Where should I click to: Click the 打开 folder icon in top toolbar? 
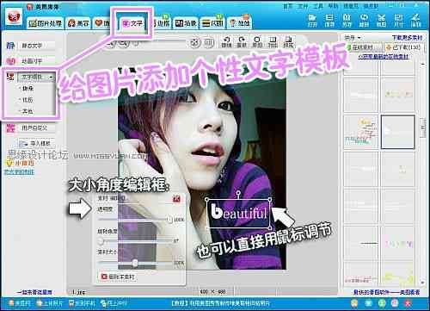click(312, 21)
